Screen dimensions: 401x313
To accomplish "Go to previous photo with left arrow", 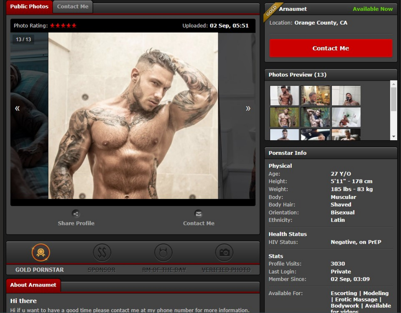I will tap(17, 109).
